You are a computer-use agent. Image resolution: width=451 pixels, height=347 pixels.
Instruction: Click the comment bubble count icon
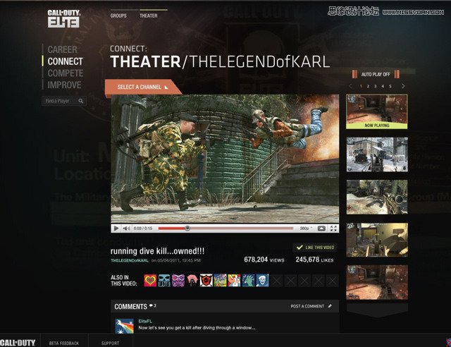tap(152, 305)
